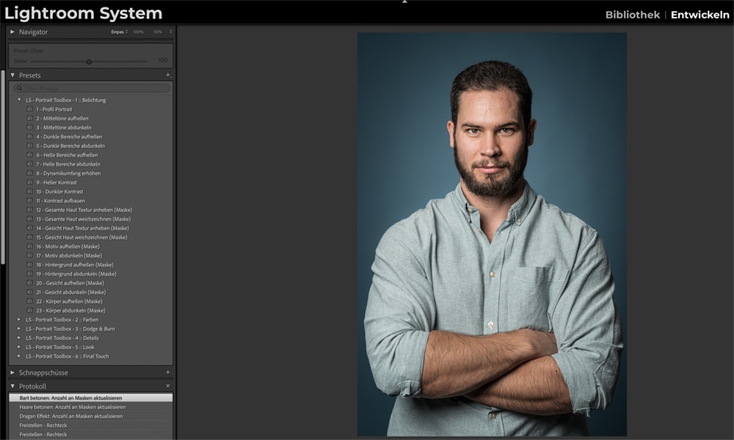Screen dimensions: 734x440
Task: Click the Filter-Presets search field
Action: tap(92, 88)
